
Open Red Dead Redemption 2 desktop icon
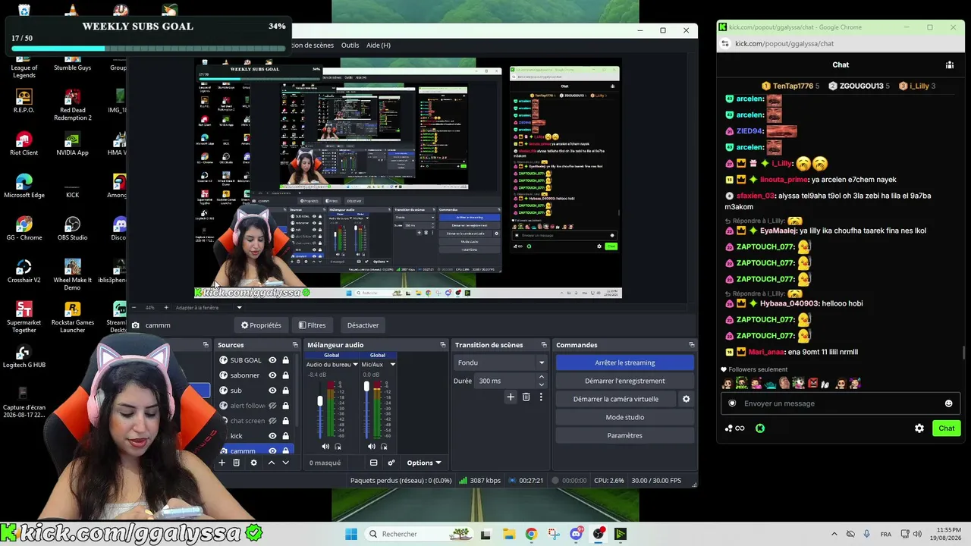(72, 105)
